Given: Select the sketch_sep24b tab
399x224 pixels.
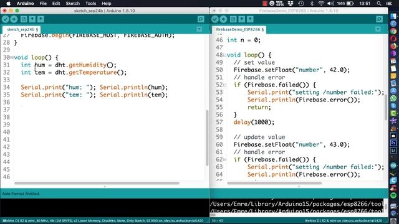Looking at the screenshot, I should (22, 29).
